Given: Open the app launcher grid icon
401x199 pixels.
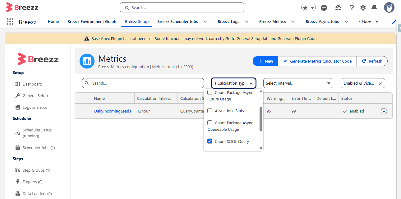Looking at the screenshot, I should pyautogui.click(x=10, y=21).
